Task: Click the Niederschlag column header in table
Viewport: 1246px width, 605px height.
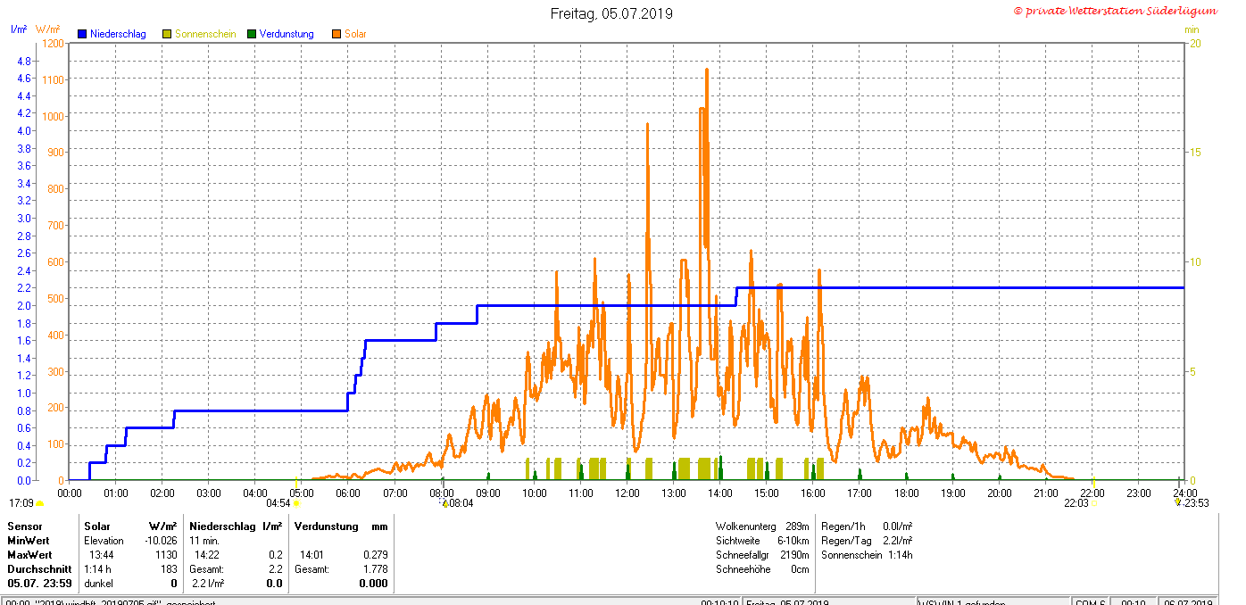Action: pos(220,526)
